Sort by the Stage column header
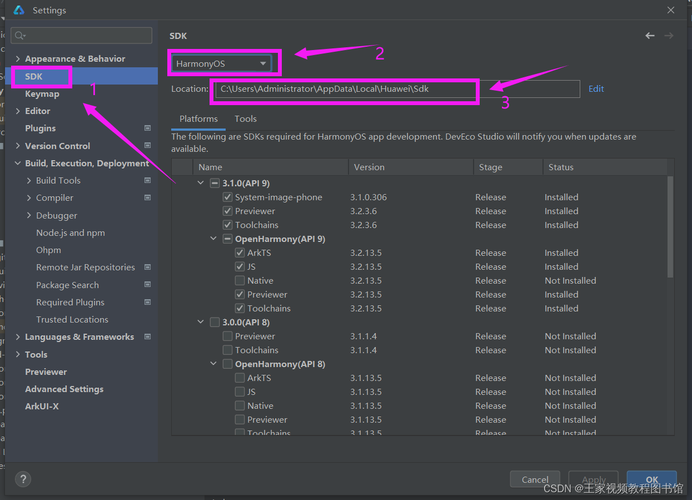Image resolution: width=692 pixels, height=500 pixels. click(x=508, y=167)
